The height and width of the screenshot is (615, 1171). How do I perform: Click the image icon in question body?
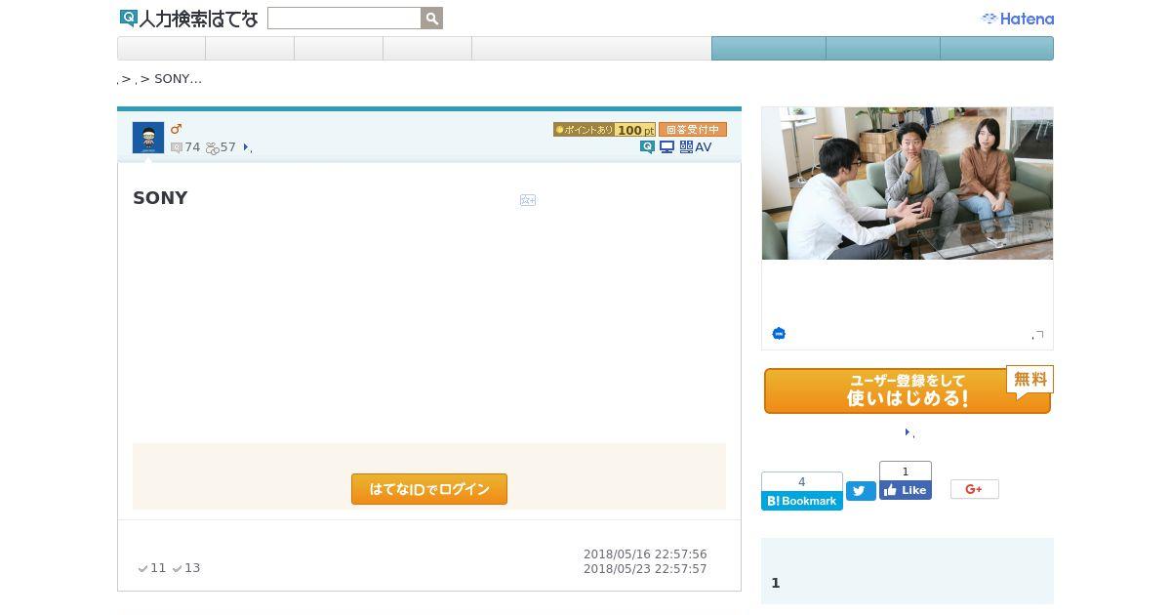click(x=528, y=200)
